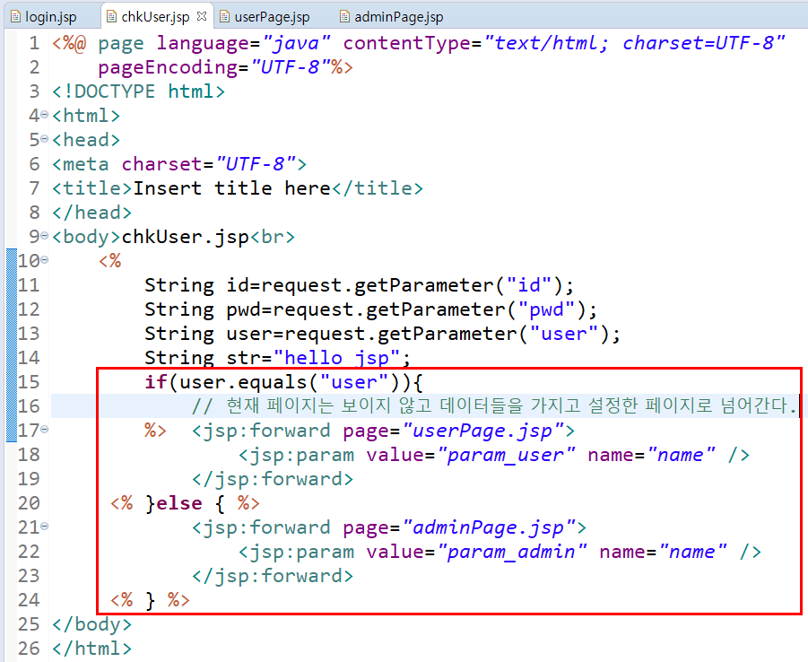Close the chkUser.jsp tab
The image size is (808, 662).
[202, 16]
